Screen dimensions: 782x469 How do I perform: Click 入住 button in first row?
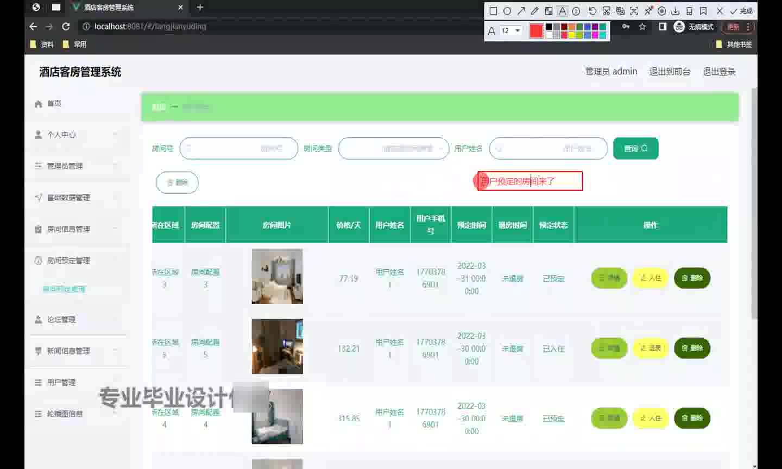[651, 278]
